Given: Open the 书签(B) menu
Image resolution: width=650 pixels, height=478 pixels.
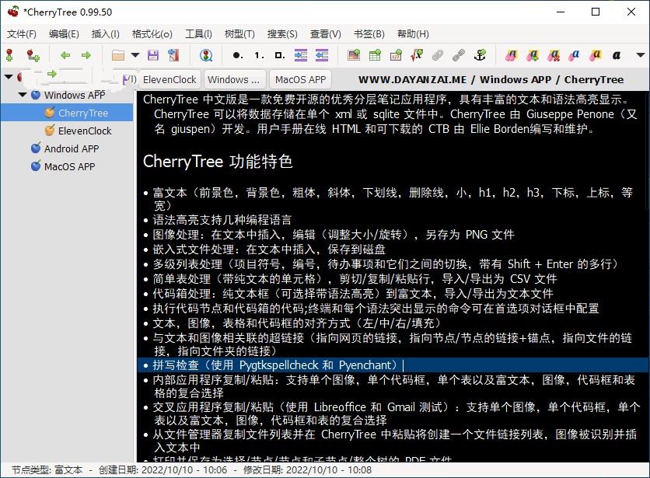Looking at the screenshot, I should (x=369, y=34).
